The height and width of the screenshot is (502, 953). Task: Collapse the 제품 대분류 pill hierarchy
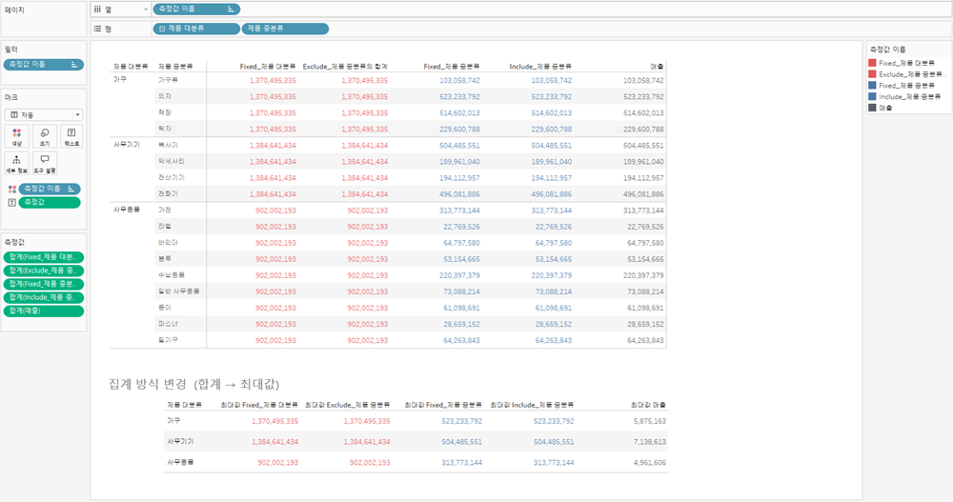(x=162, y=29)
